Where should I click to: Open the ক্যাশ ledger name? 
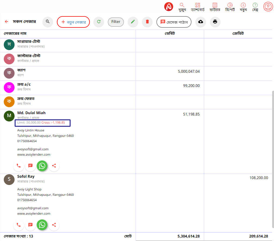[x=21, y=70]
